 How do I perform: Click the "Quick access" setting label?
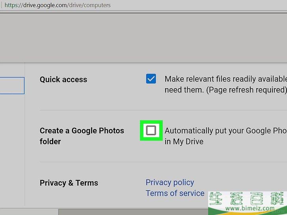63,80
